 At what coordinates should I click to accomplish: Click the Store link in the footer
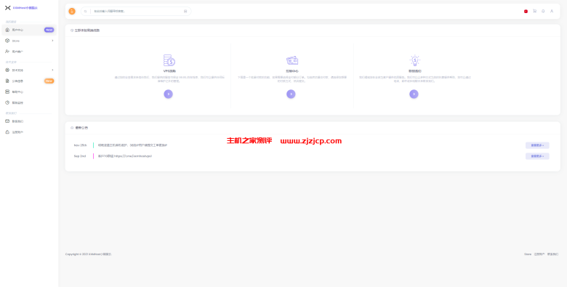click(528, 254)
